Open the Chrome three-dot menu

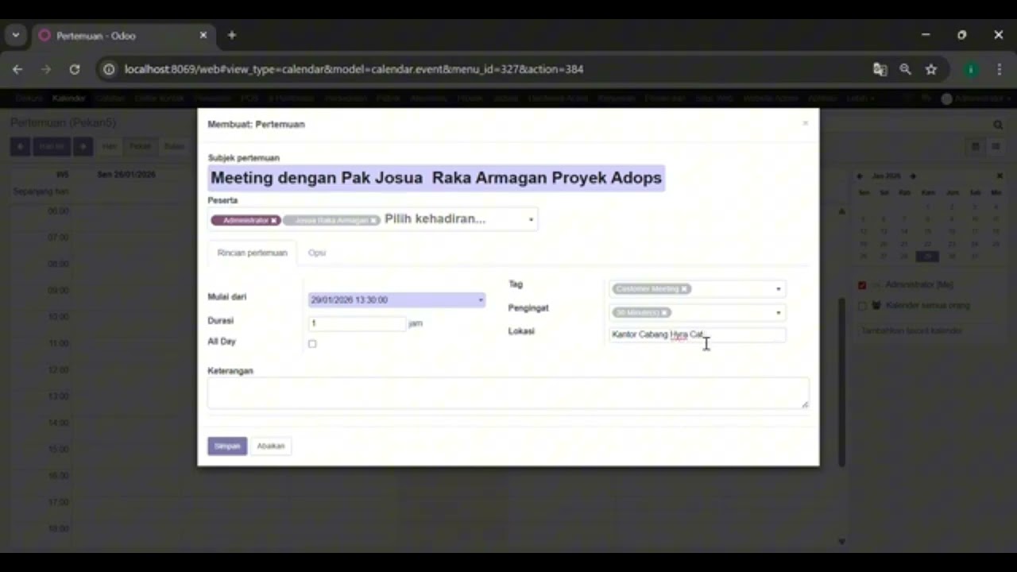click(x=1000, y=69)
